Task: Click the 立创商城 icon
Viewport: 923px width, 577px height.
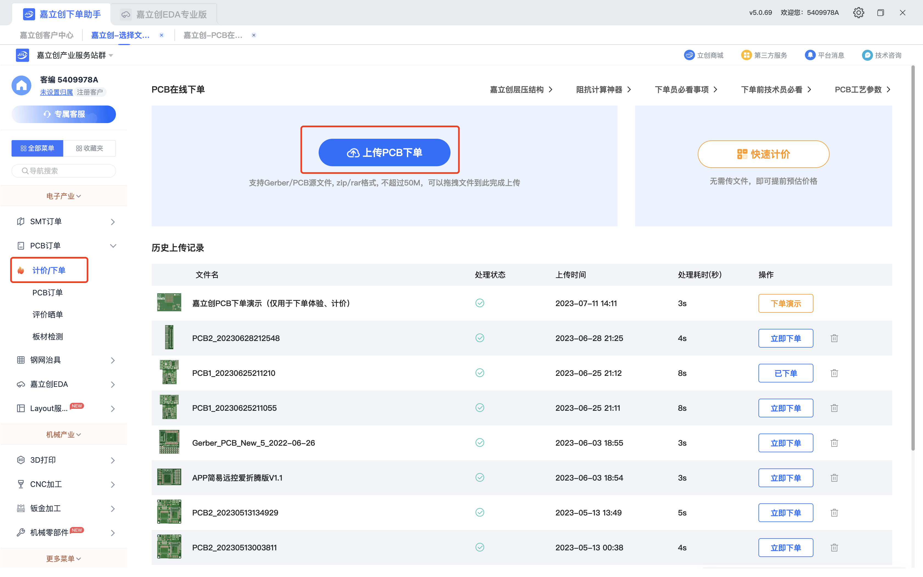Action: (x=689, y=55)
